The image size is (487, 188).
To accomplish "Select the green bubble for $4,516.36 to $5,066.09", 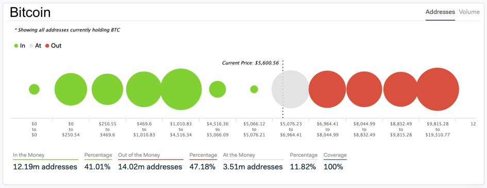I will pos(217,89).
